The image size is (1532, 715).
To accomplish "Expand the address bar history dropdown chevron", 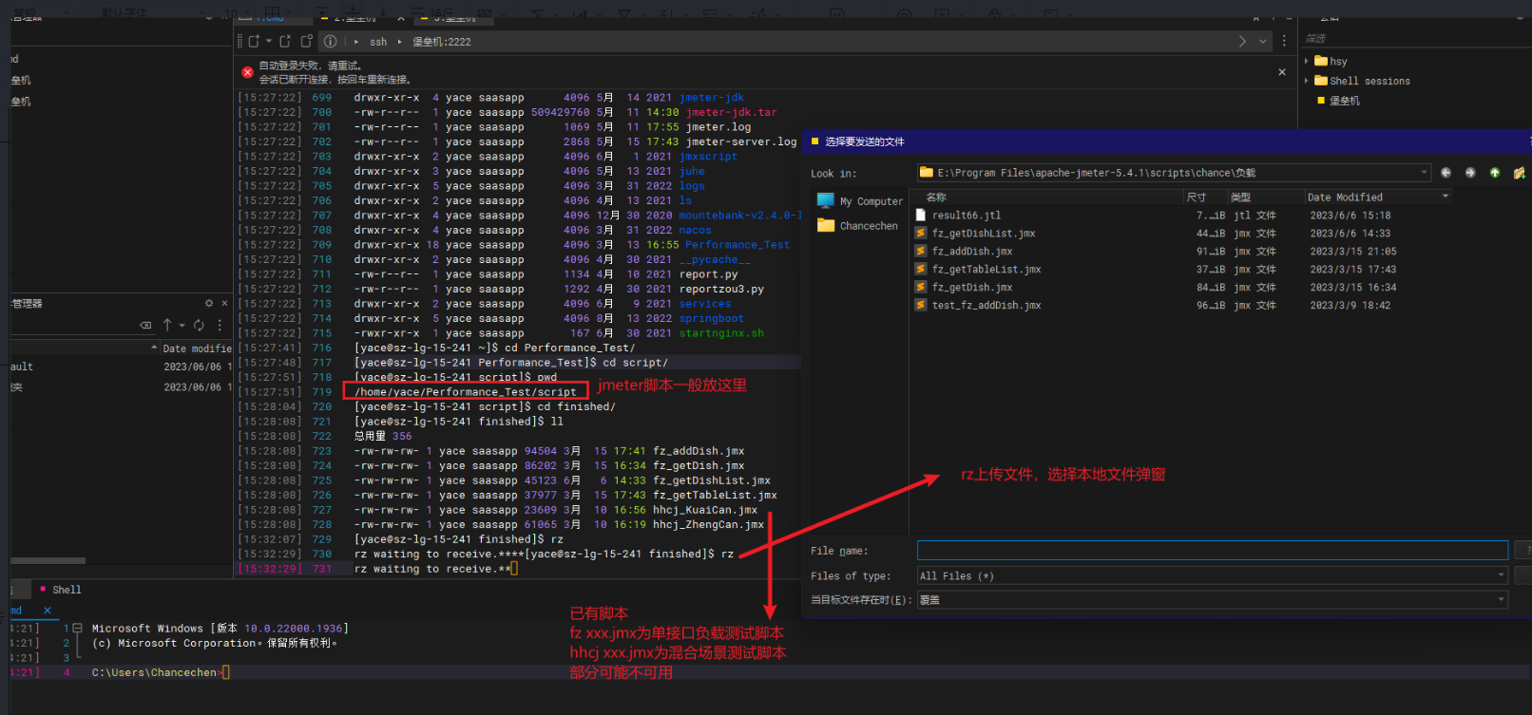I will click(x=1263, y=41).
